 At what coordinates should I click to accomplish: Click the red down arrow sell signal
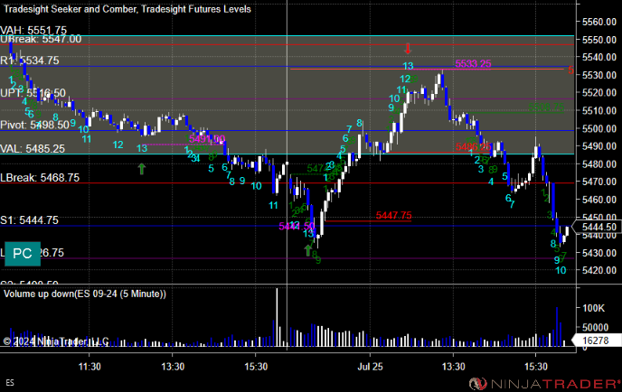[408, 49]
